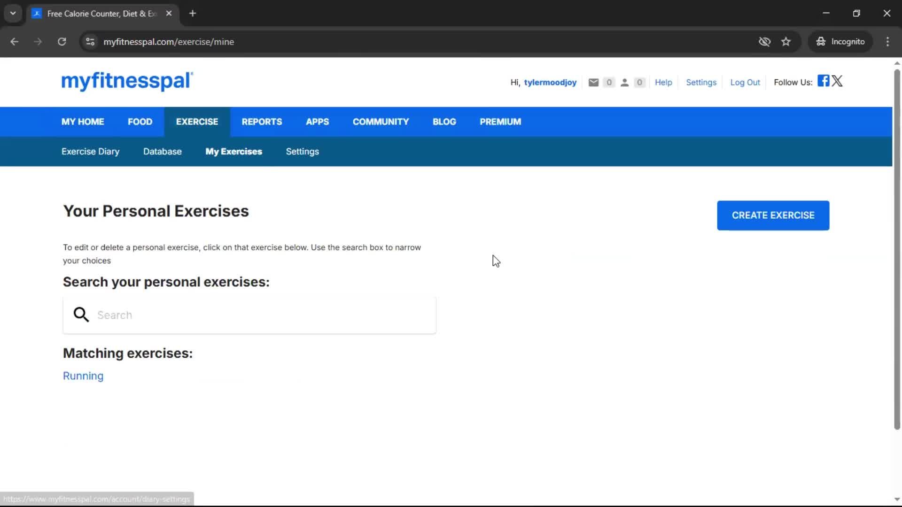Image resolution: width=902 pixels, height=507 pixels.
Task: Click the Facebook follow icon
Action: [823, 81]
